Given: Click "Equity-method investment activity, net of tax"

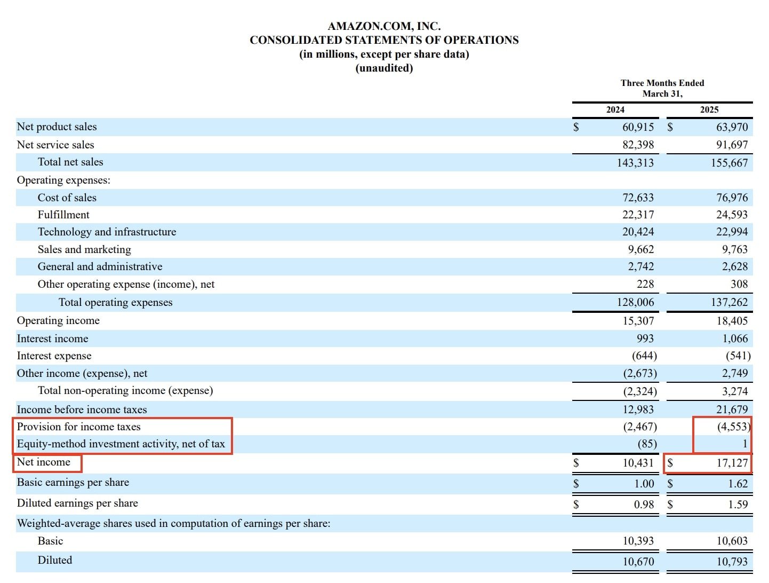Looking at the screenshot, I should point(121,444).
